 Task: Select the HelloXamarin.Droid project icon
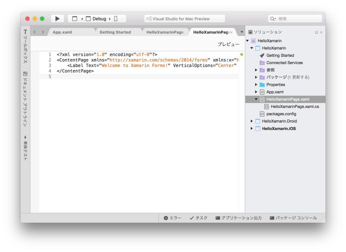click(x=258, y=121)
